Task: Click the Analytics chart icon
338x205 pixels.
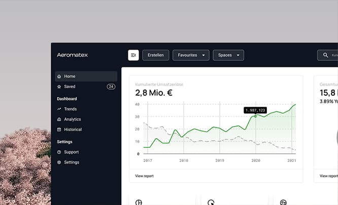Action: pyautogui.click(x=59, y=119)
